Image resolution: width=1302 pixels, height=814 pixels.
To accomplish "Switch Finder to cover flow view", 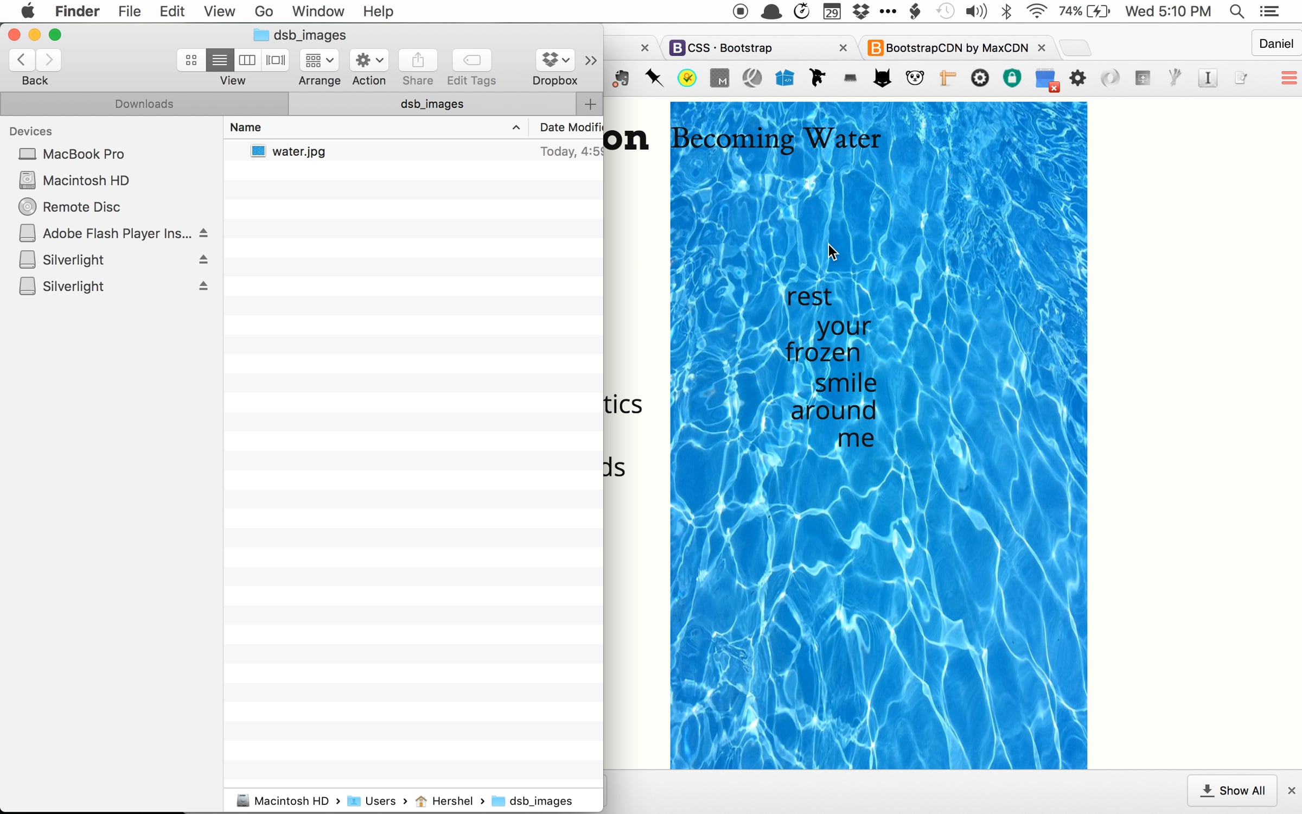I will tap(276, 60).
